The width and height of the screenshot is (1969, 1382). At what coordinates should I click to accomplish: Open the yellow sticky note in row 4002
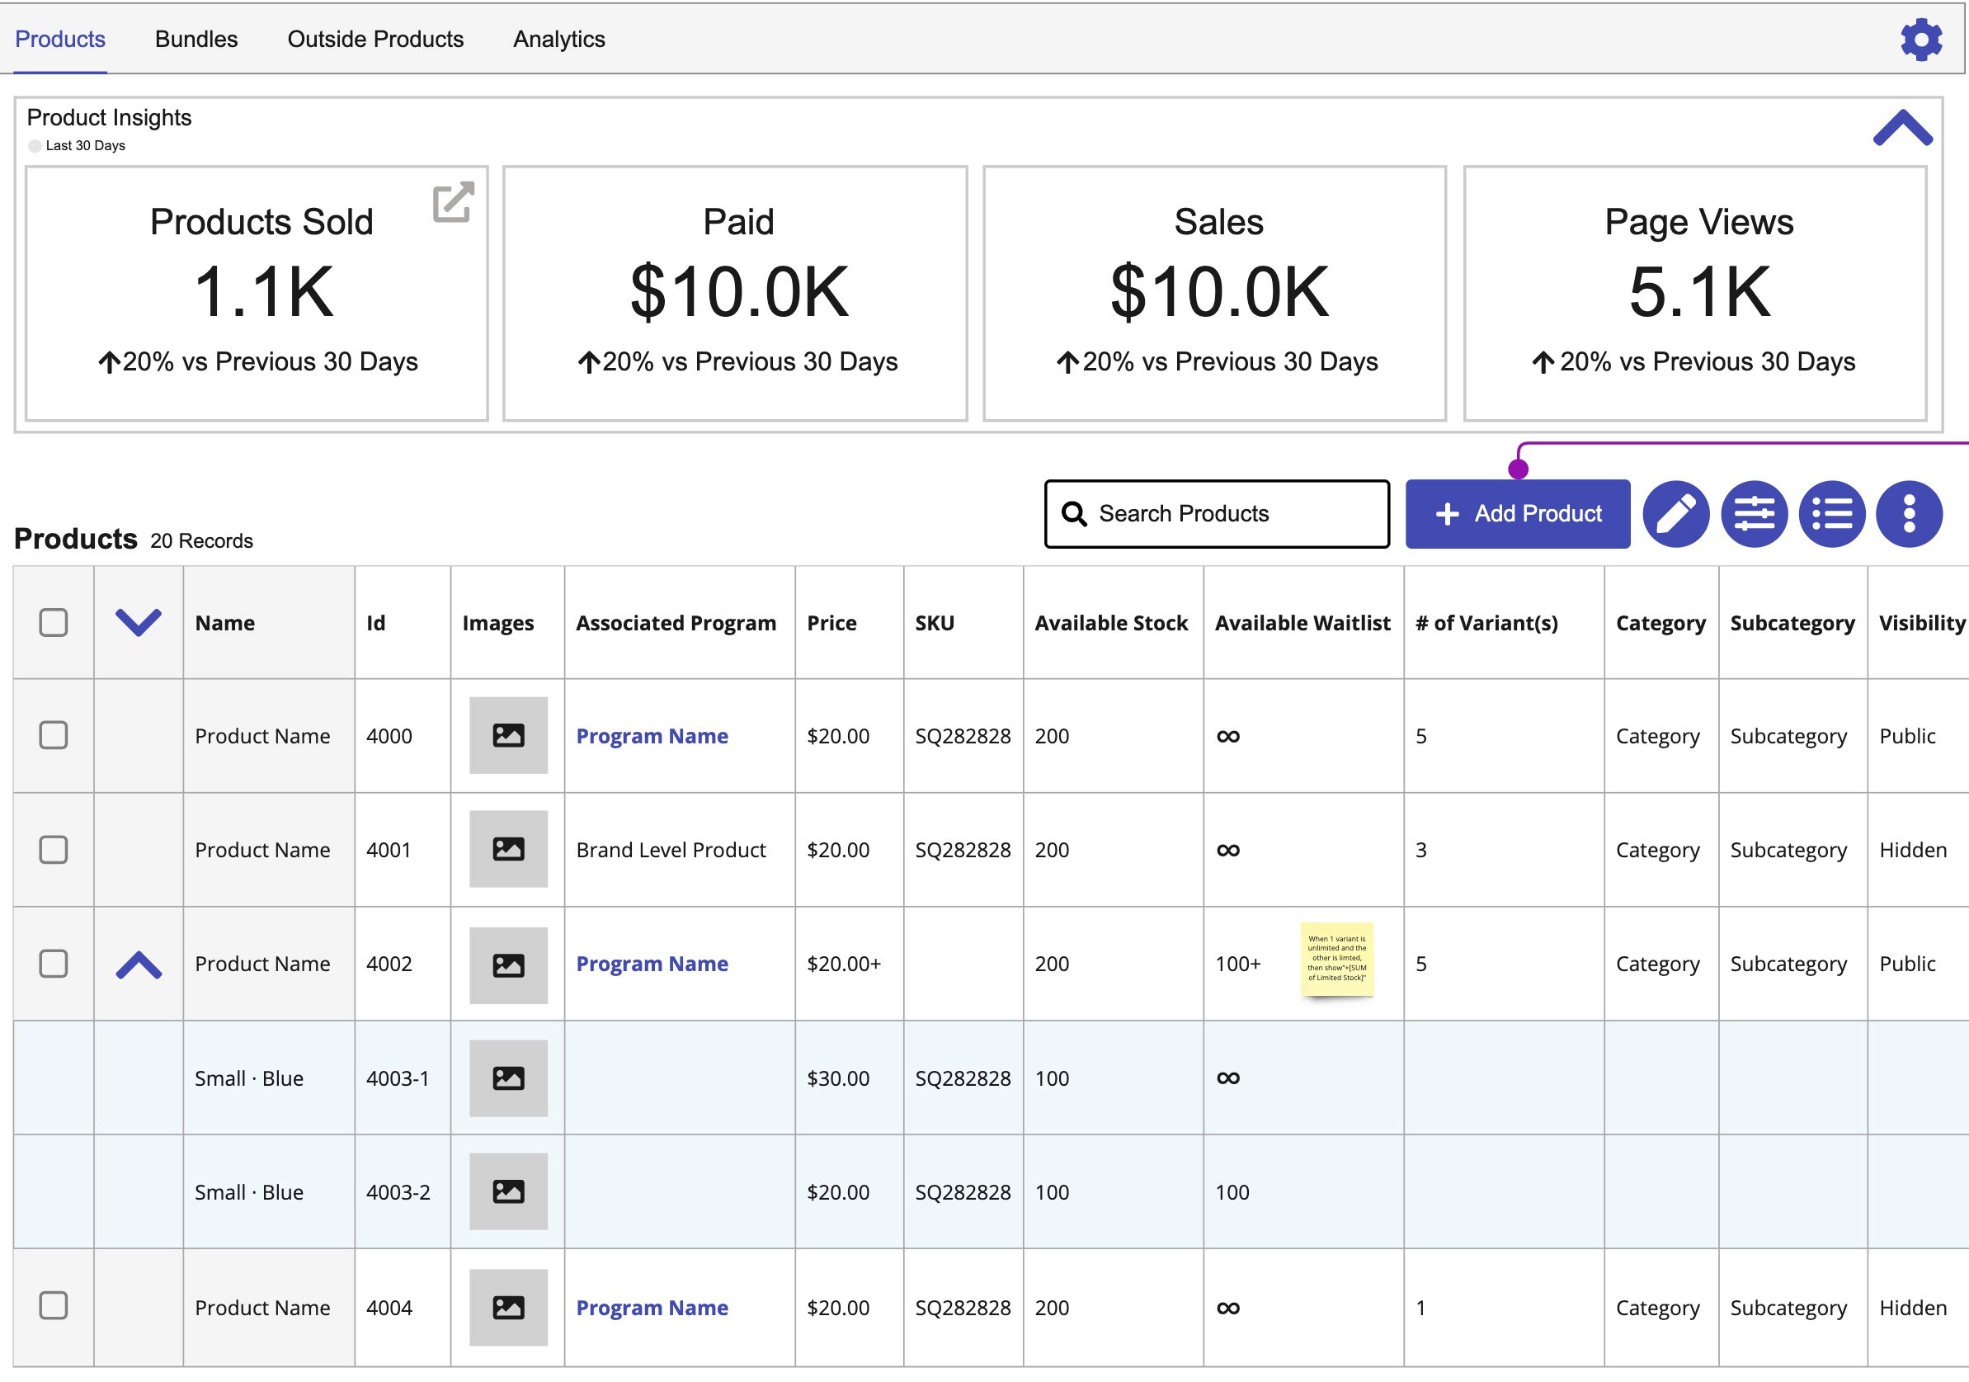(1336, 959)
